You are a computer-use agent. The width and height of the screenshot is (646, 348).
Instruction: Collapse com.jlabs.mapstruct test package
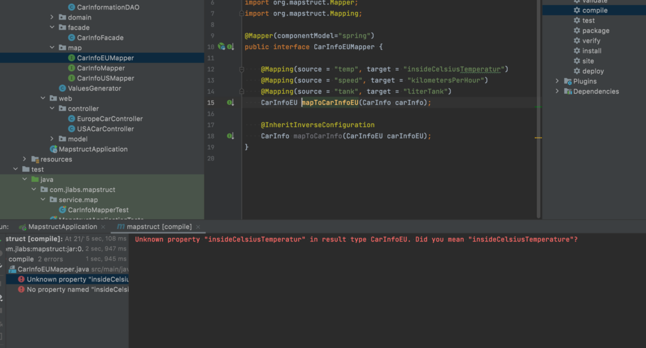pos(34,189)
